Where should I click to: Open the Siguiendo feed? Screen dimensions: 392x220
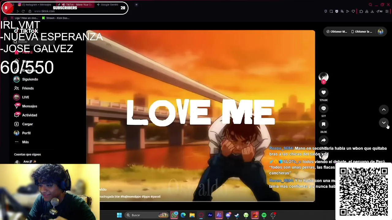click(26, 79)
